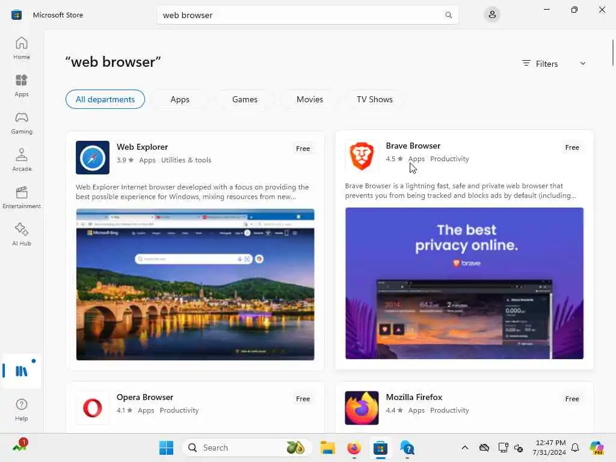616x462 pixels.
Task: Open the Entertainment section in the sidebar
Action: click(x=22, y=197)
